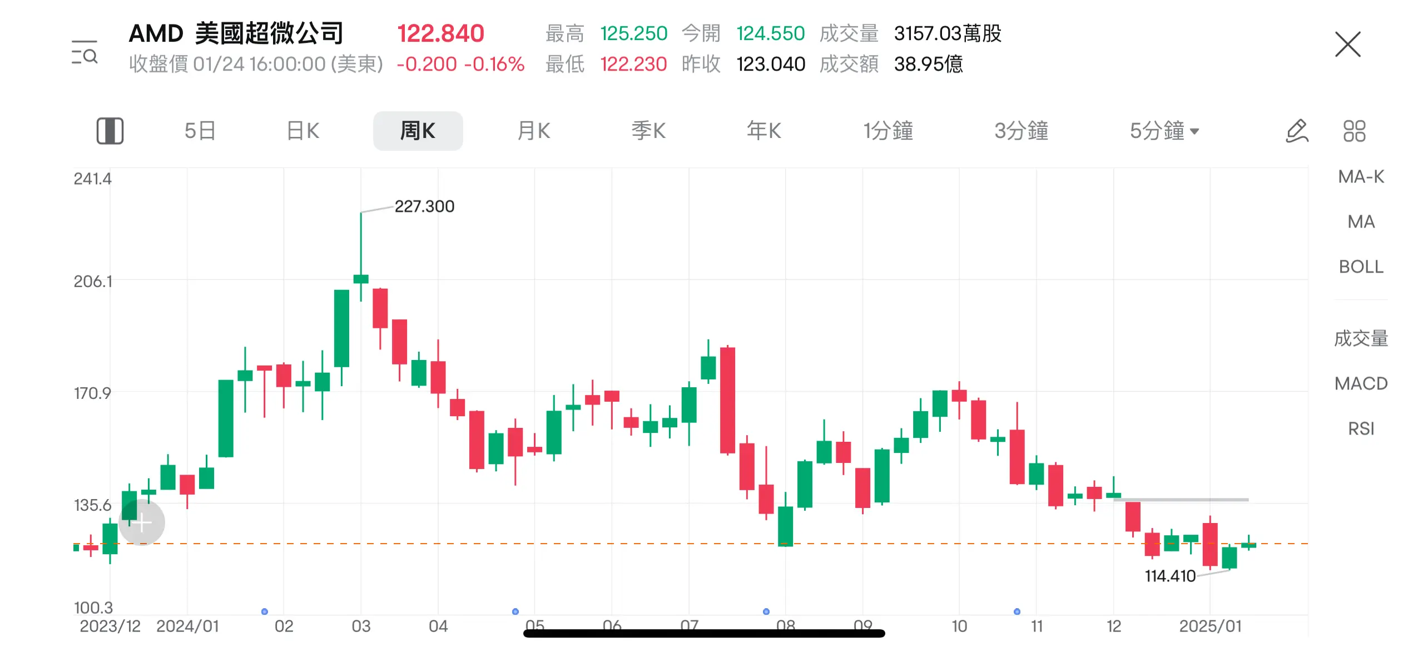Tap the 今開 value 124.550
The height and width of the screenshot is (651, 1408).
[771, 33]
